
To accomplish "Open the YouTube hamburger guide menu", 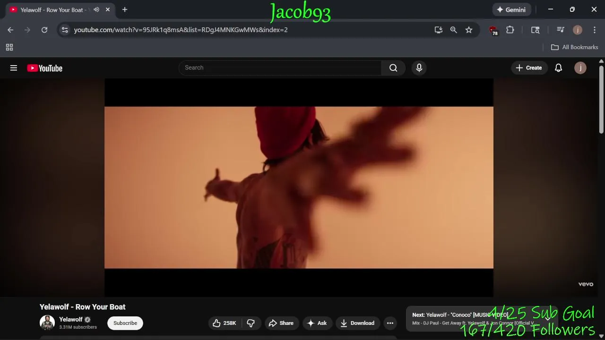I will point(14,68).
